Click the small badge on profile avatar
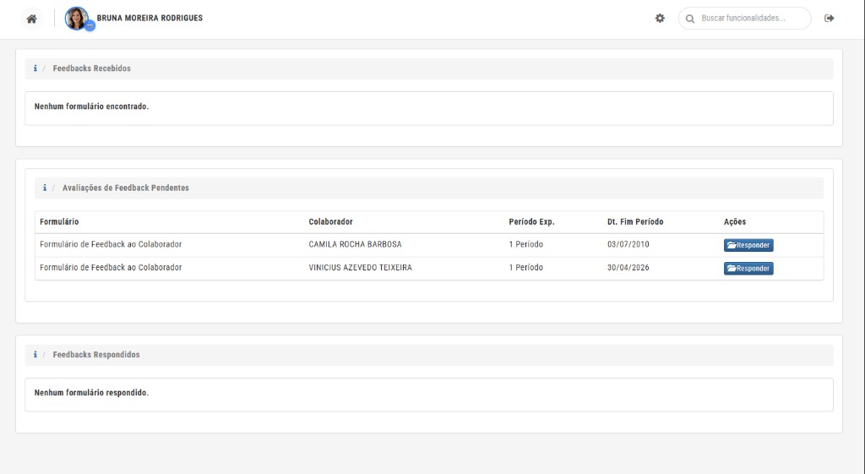 click(x=90, y=26)
